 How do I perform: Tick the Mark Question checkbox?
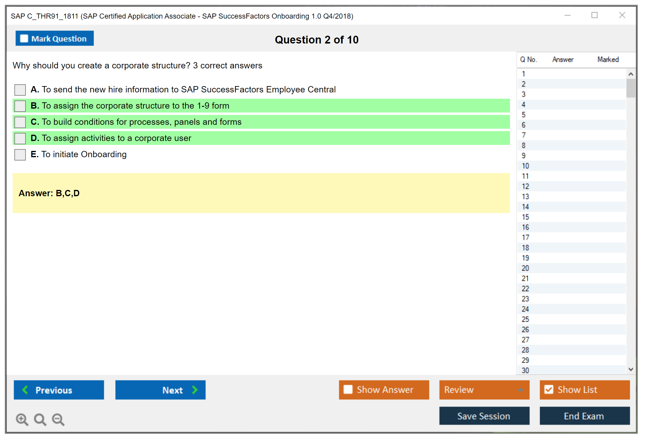[x=24, y=39]
